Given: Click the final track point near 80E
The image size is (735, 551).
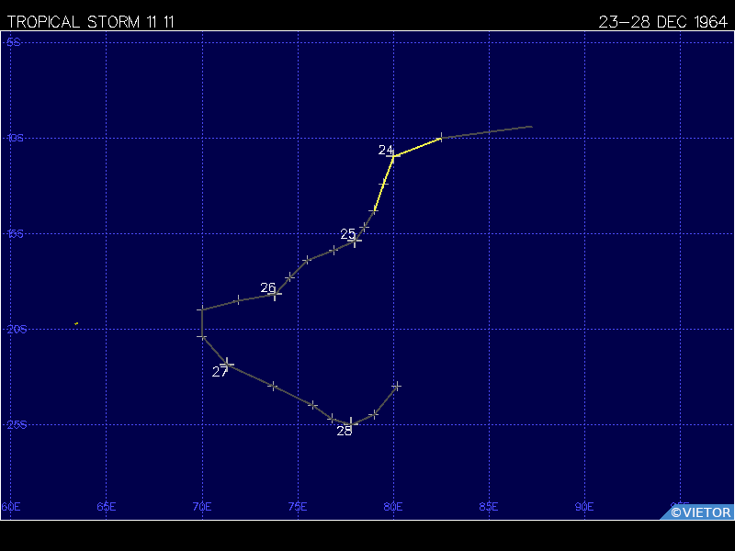Looking at the screenshot, I should click(397, 386).
